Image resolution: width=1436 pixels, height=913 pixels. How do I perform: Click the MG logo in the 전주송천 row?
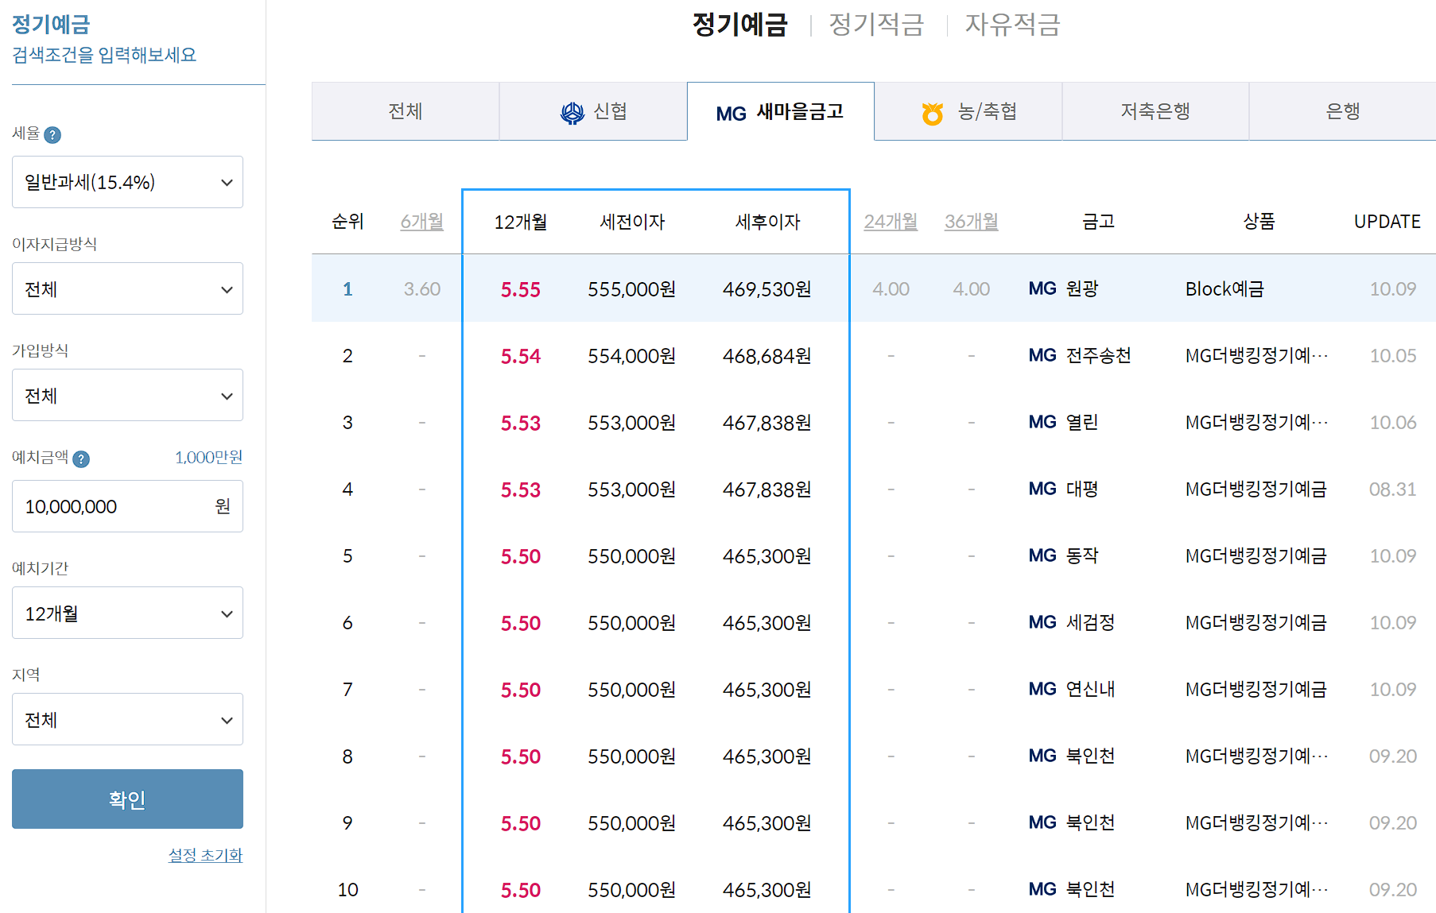tap(1042, 356)
